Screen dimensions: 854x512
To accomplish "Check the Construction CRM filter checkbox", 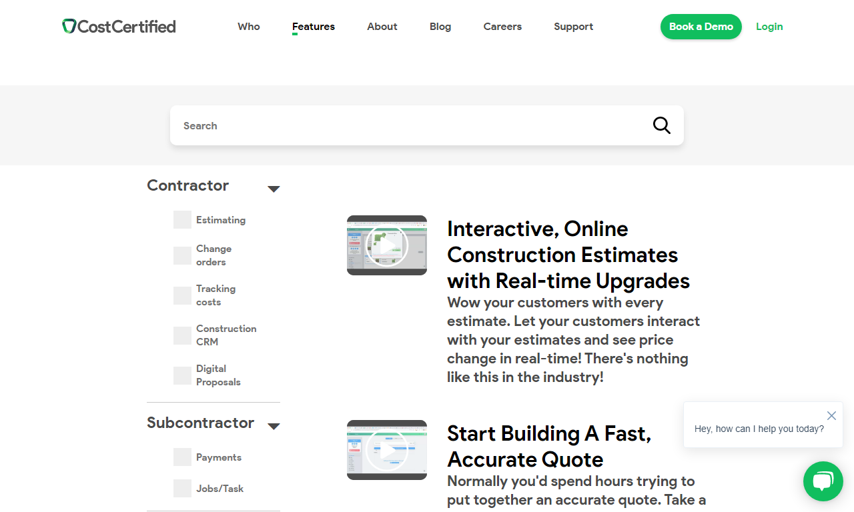I will (x=182, y=335).
